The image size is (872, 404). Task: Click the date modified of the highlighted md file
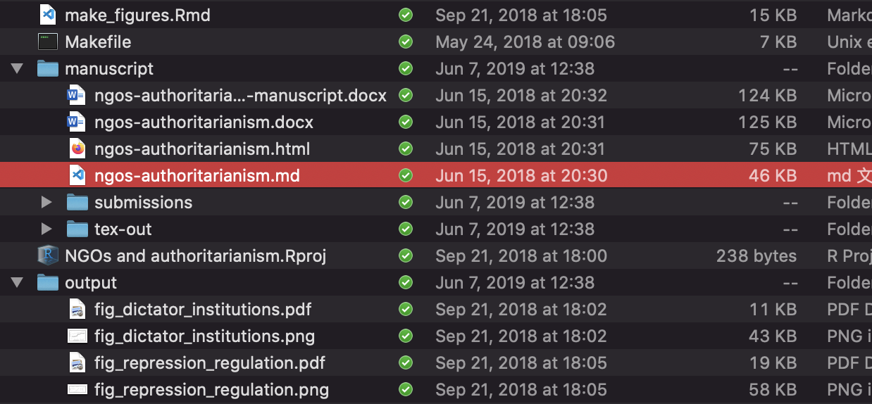(x=521, y=175)
